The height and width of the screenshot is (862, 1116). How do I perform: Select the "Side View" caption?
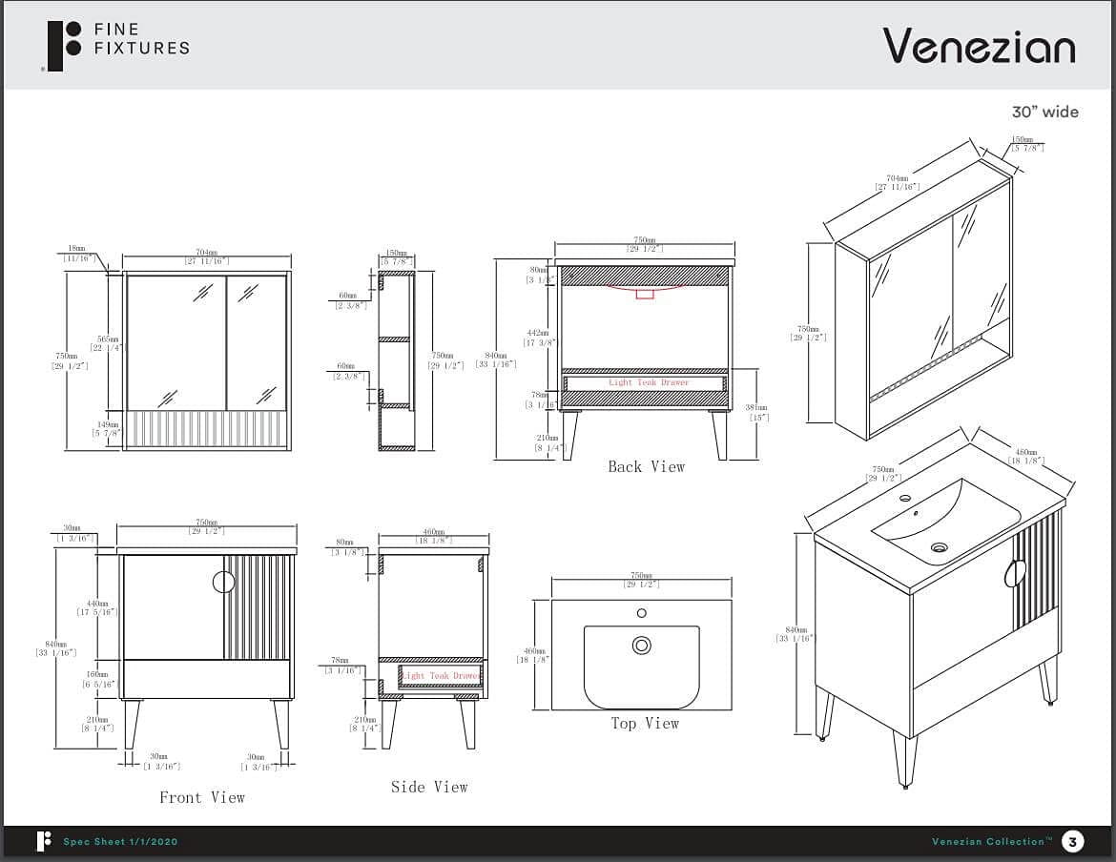[429, 787]
